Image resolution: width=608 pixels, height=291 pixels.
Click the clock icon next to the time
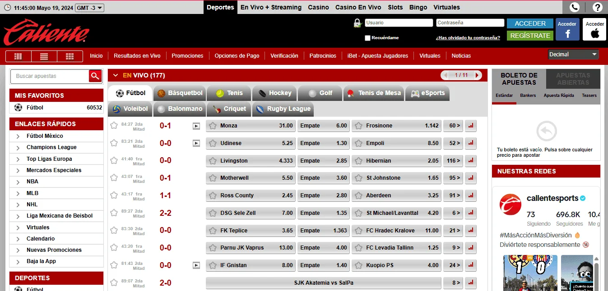point(8,8)
